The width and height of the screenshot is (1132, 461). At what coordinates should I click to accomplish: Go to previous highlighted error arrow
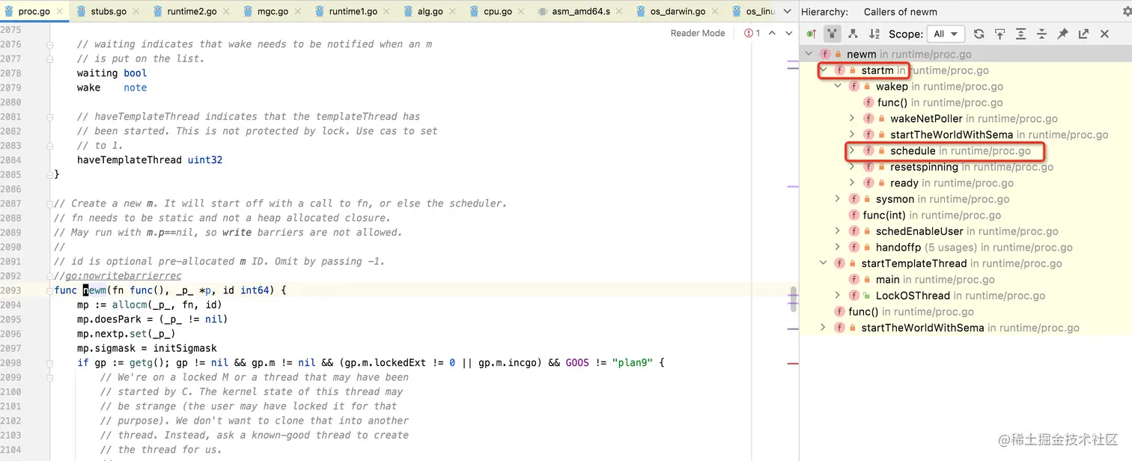pyautogui.click(x=772, y=33)
